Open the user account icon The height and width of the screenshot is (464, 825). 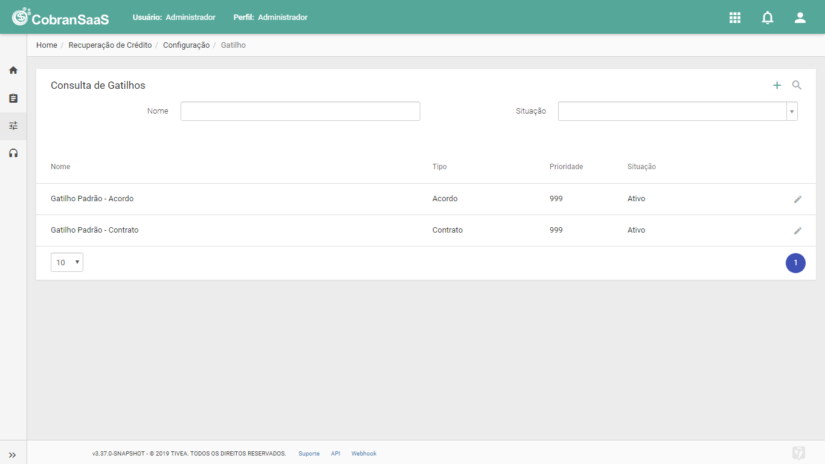point(800,18)
